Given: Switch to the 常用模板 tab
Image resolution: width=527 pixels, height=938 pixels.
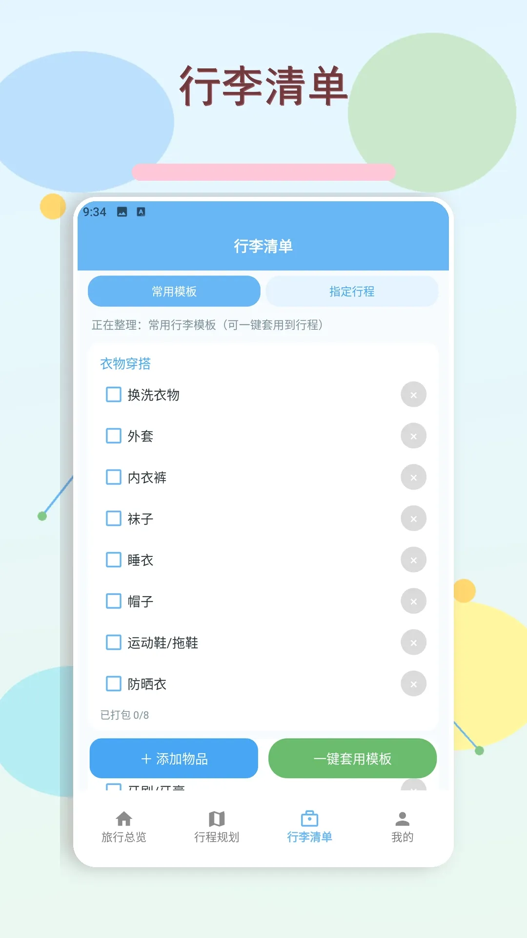Looking at the screenshot, I should (174, 291).
